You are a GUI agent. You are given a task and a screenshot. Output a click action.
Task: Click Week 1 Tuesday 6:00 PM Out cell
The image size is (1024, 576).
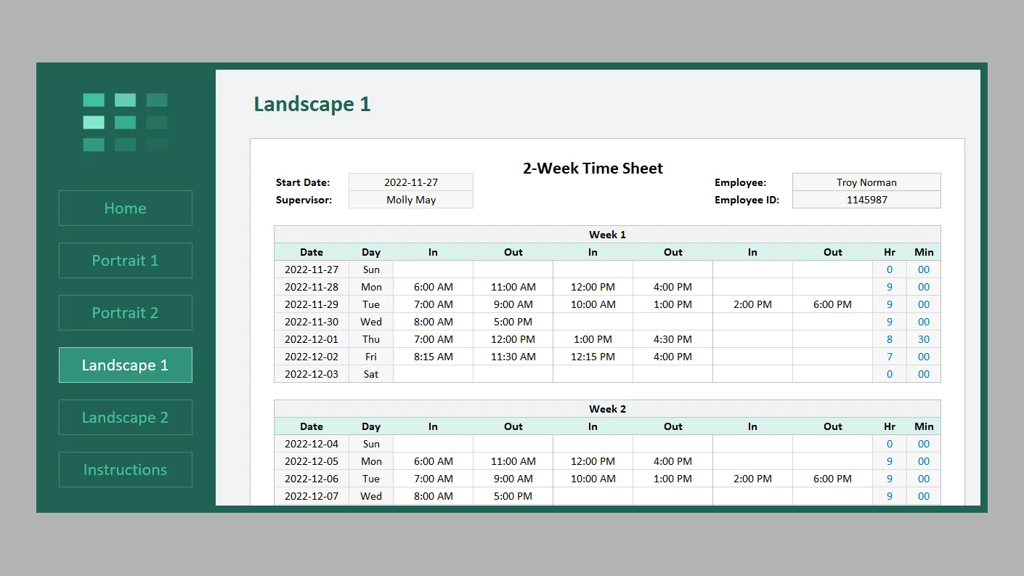click(832, 304)
